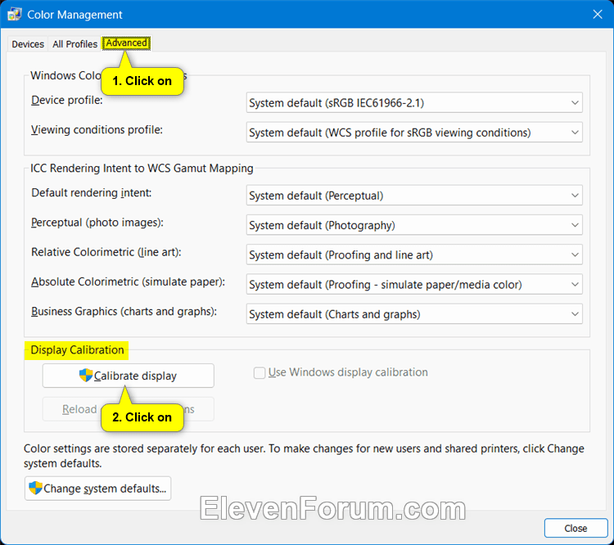Switch to the All Profiles tab
The width and height of the screenshot is (614, 545).
pos(74,44)
